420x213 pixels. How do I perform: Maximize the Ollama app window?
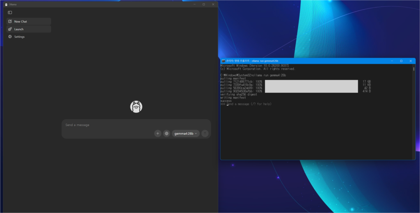coord(204,4)
